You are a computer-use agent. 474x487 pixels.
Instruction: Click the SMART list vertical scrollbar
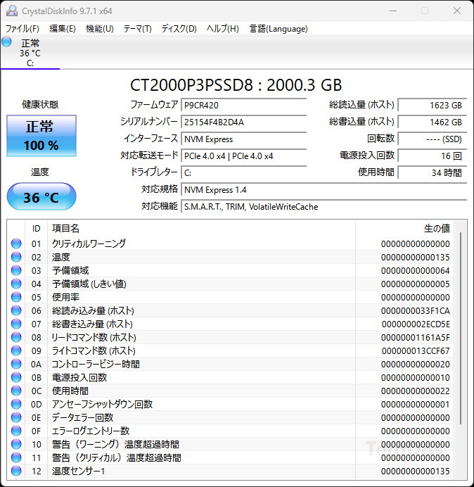tap(461, 328)
